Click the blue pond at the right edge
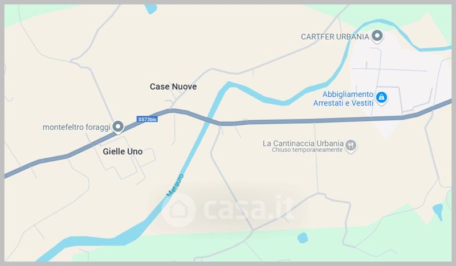 438,211
